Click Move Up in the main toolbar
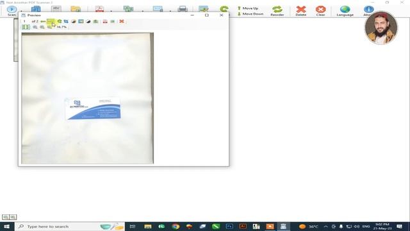The width and height of the screenshot is (410, 231). (248, 8)
